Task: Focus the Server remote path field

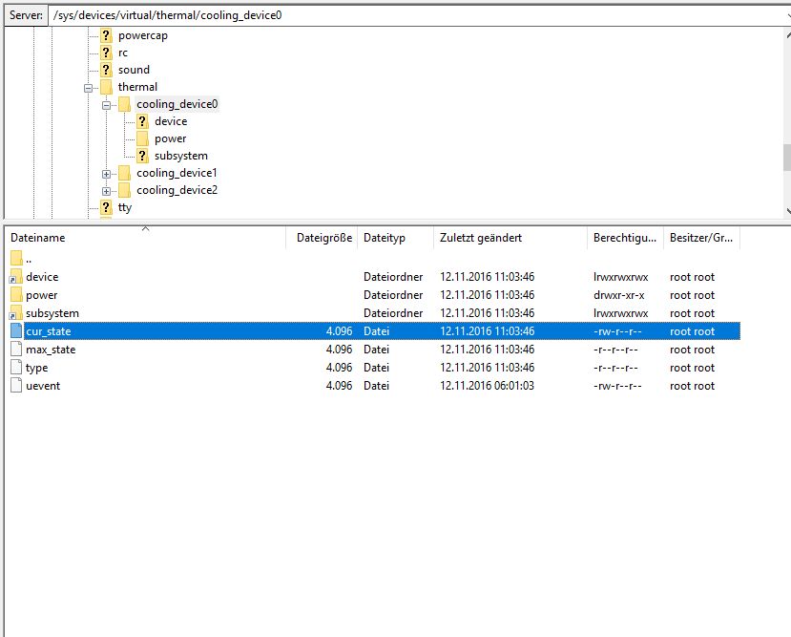Action: [419, 15]
